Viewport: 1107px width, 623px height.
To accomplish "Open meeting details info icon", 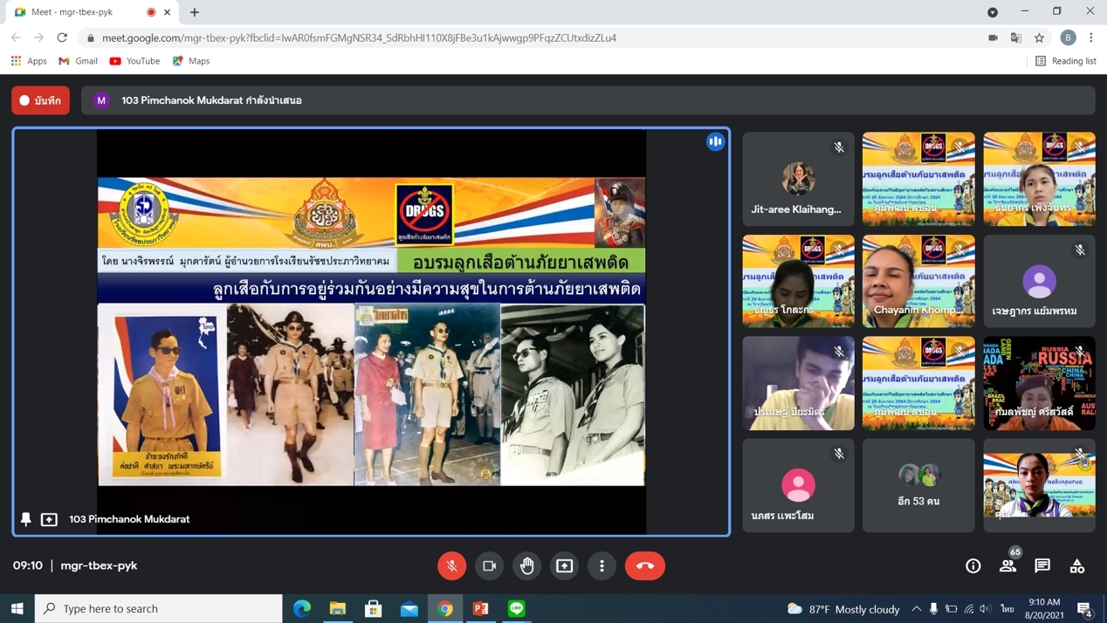I will [973, 565].
